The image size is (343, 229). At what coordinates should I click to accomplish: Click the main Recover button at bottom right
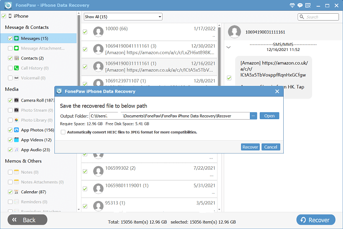coord(316,220)
